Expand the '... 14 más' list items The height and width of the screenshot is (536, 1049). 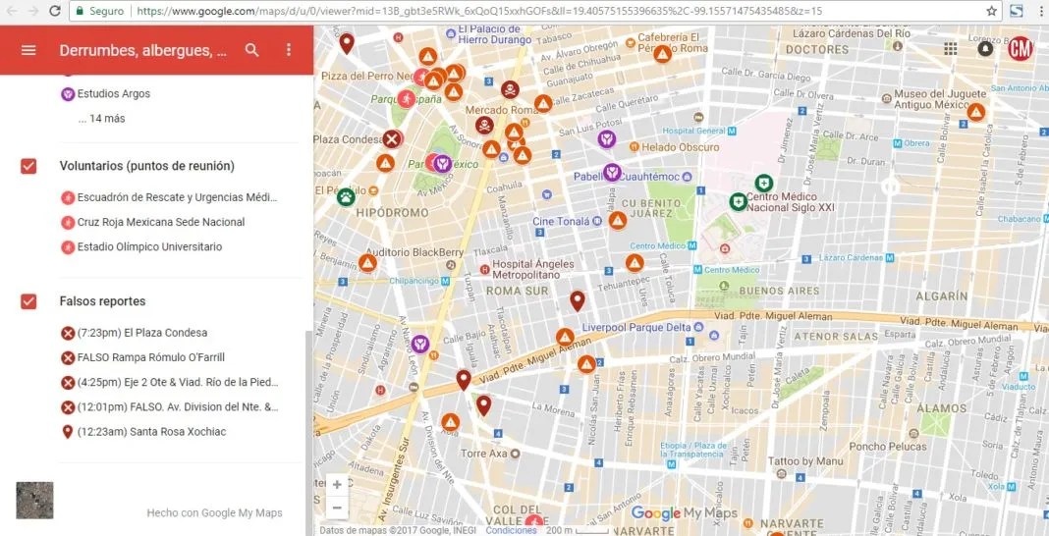coord(100,119)
